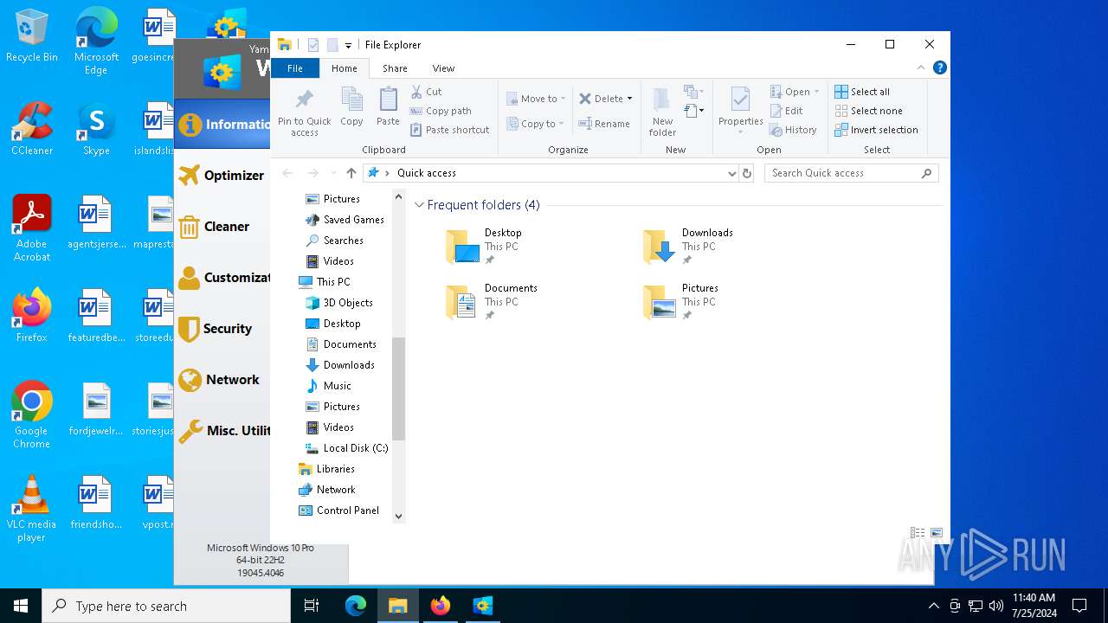Image resolution: width=1108 pixels, height=623 pixels.
Task: Switch to the View ribbon tab
Action: click(443, 68)
